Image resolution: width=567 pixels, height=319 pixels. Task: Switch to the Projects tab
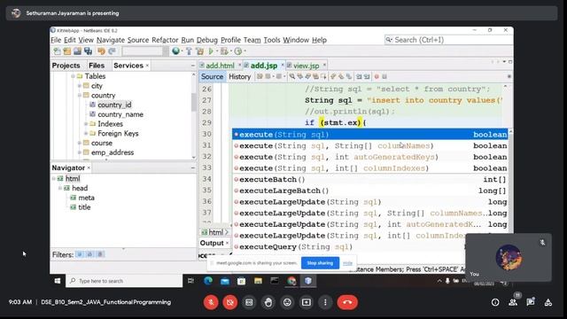pos(66,66)
